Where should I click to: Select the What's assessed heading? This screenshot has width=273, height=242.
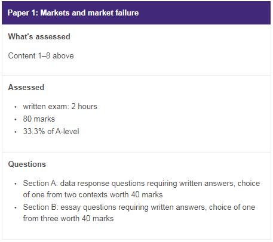click(39, 36)
